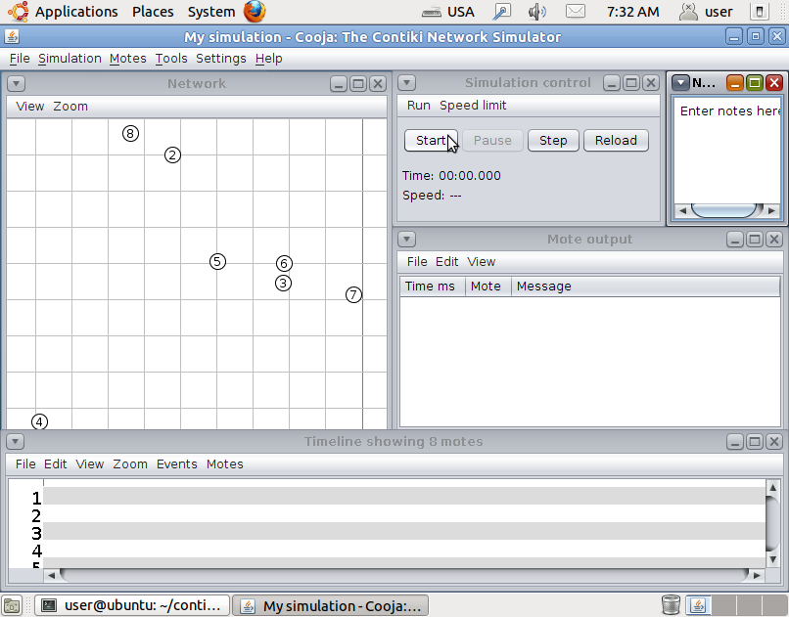Reload the simulation
The height and width of the screenshot is (617, 789).
tap(616, 141)
